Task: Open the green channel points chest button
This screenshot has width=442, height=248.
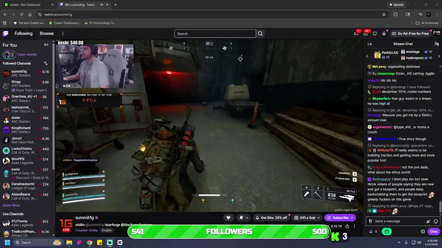Action: coord(387,231)
